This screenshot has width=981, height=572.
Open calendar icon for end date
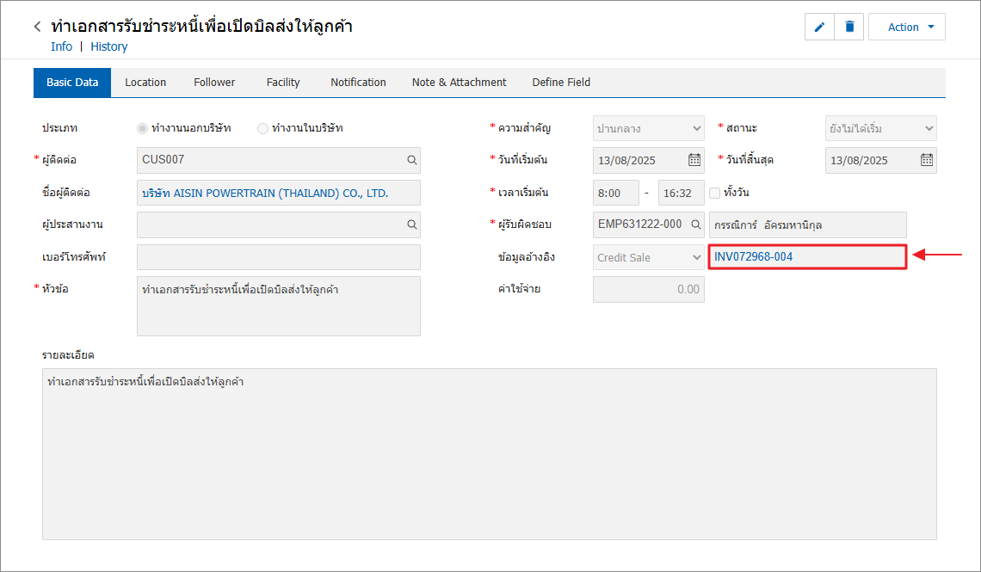tap(926, 160)
